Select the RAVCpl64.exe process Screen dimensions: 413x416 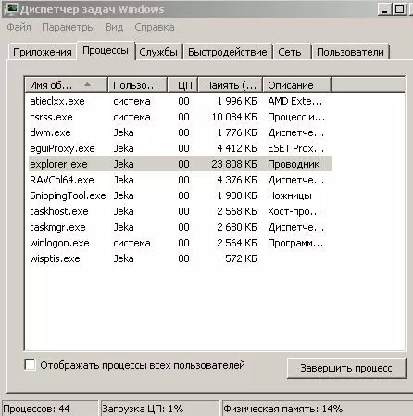click(180, 180)
